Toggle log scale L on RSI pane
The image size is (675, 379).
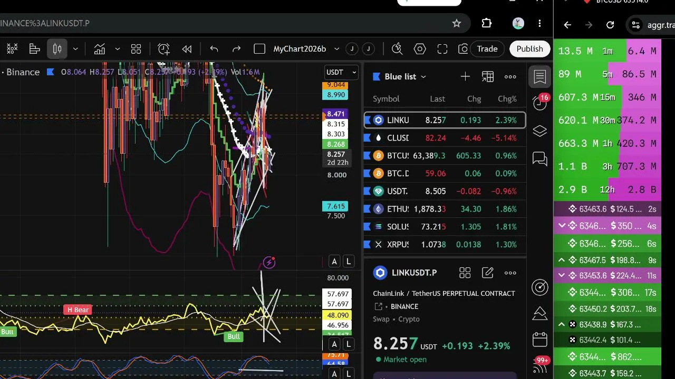pyautogui.click(x=348, y=344)
